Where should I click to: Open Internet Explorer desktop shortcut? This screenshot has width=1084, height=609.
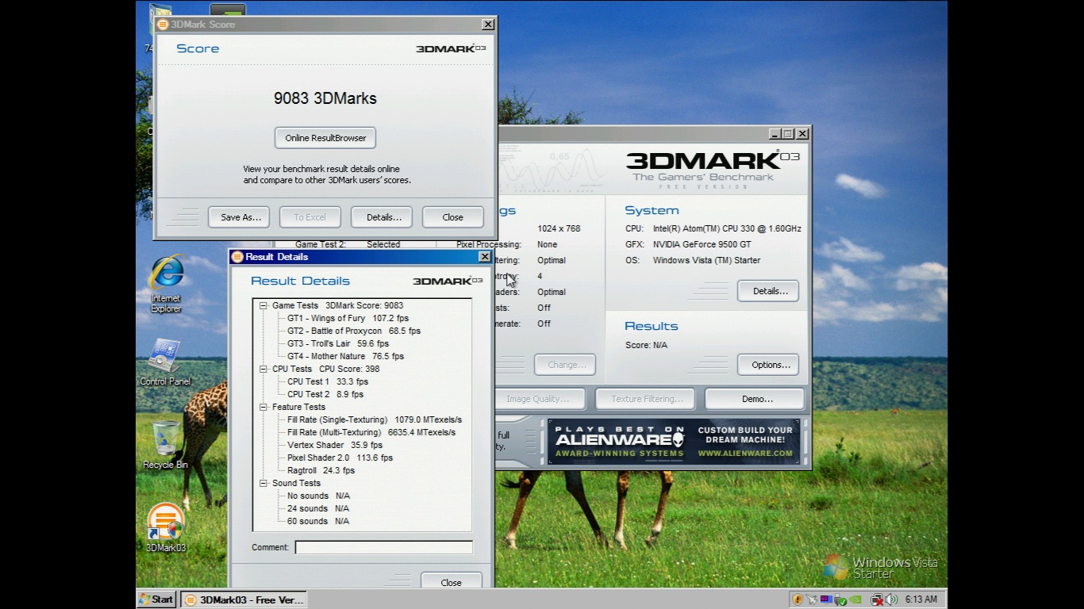point(166,284)
